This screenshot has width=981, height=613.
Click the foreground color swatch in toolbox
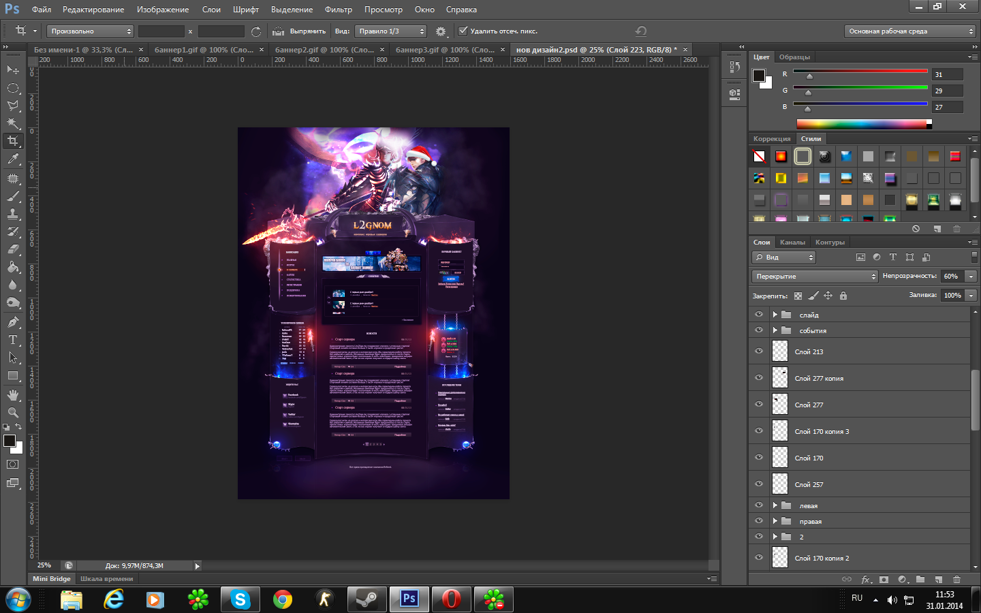click(x=10, y=441)
